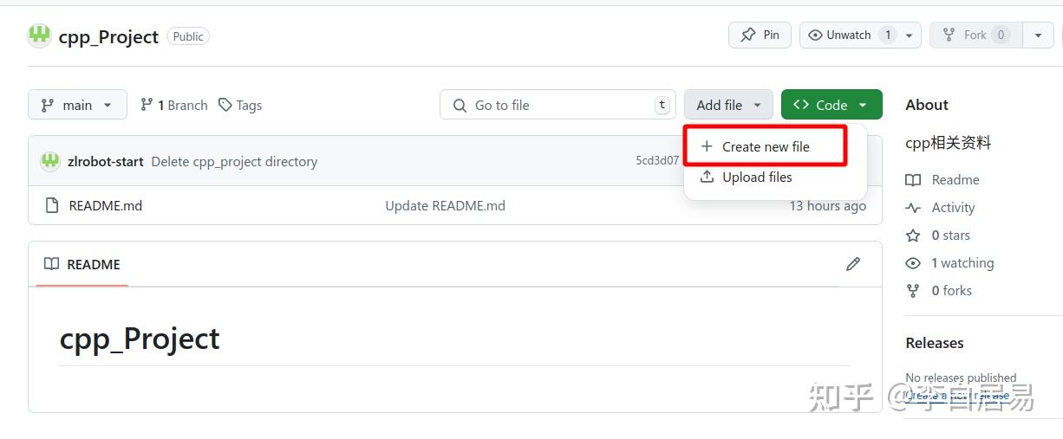Pin the cpp_Project repository
The width and height of the screenshot is (1063, 439).
click(760, 36)
